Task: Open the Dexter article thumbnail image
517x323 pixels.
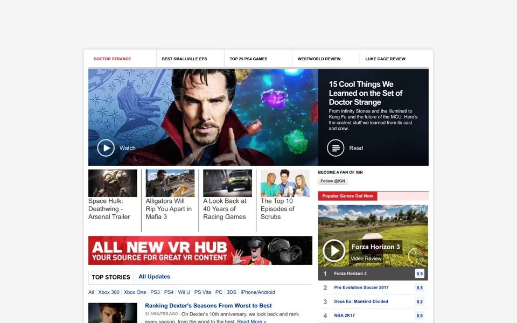Action: (x=113, y=313)
